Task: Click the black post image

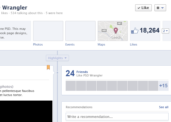Action: pos(26,111)
